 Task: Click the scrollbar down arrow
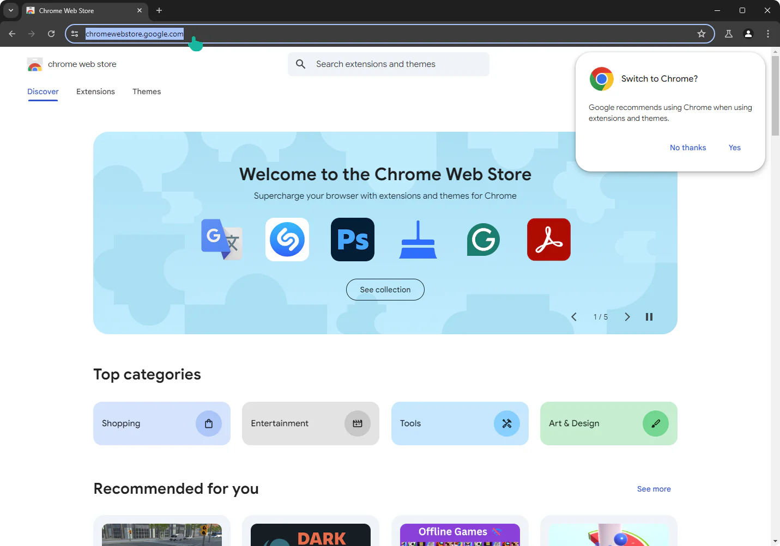(x=776, y=542)
